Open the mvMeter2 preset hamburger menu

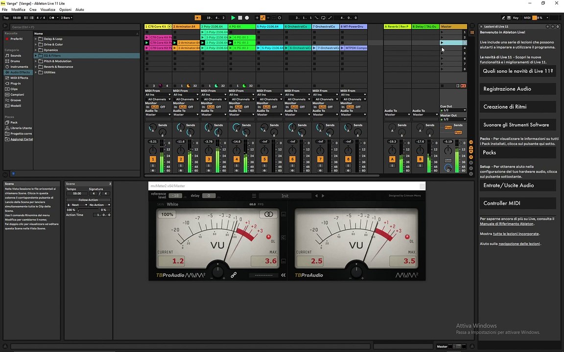point(254,196)
